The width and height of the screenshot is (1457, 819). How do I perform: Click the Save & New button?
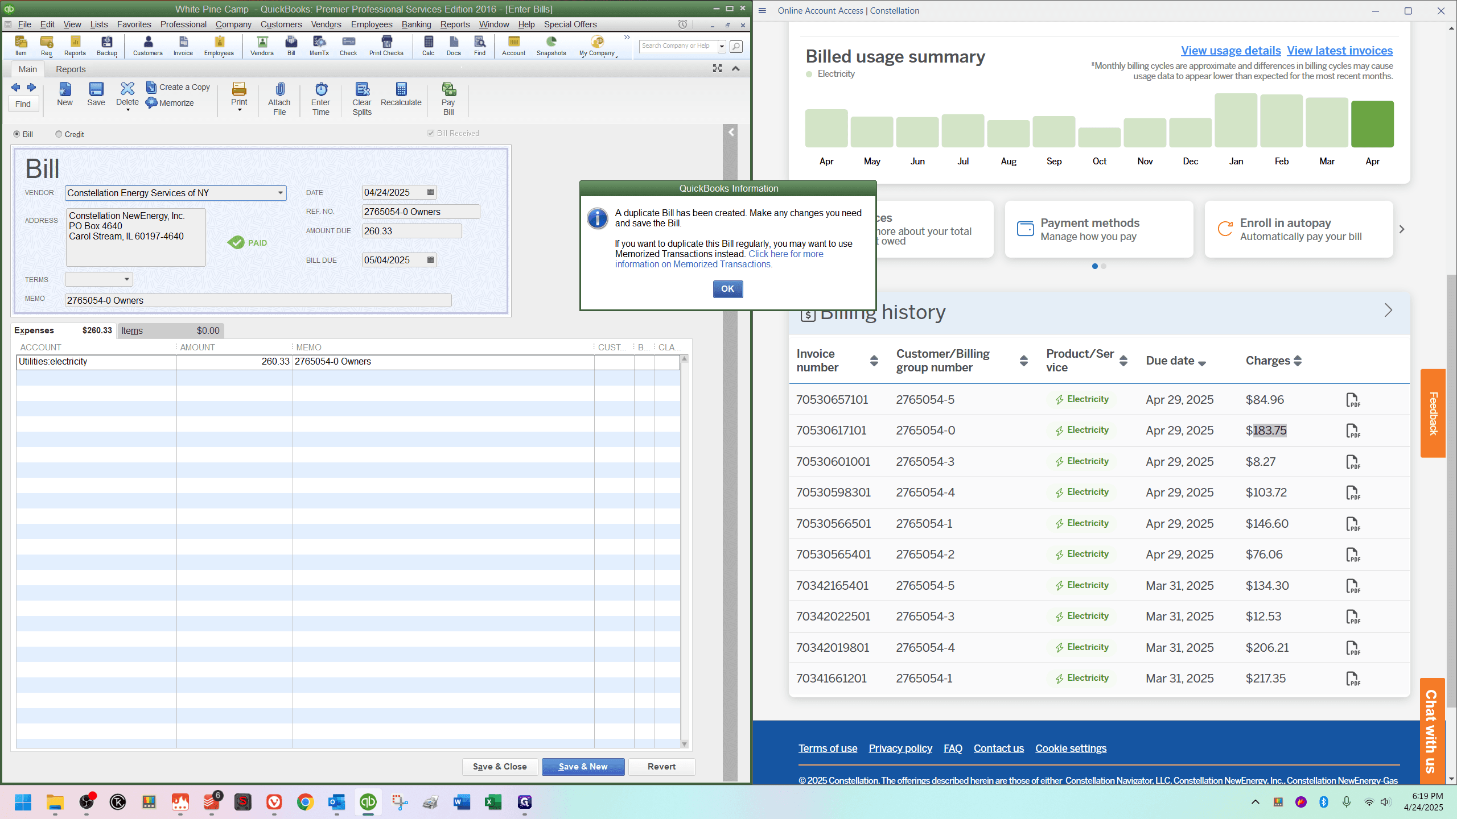click(x=583, y=767)
